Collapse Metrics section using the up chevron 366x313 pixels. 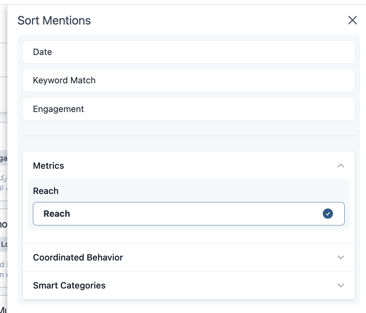340,166
